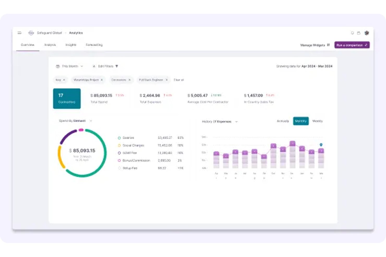Click the Salaries 53,495.27 amount

click(165, 138)
